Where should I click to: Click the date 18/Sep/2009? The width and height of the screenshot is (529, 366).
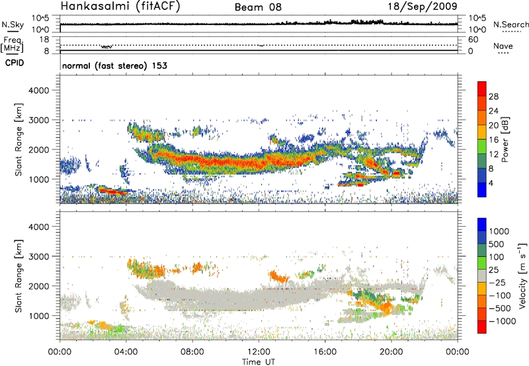pos(423,6)
